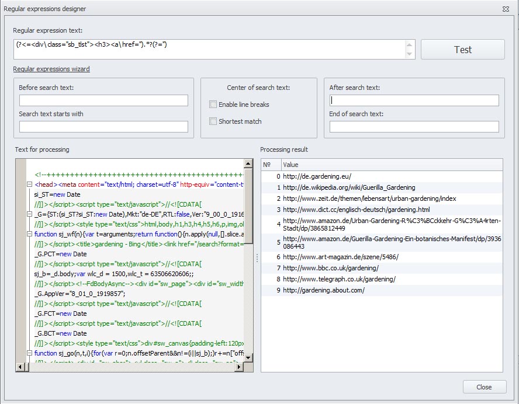Click the code editor's scroll right arrow

(x=239, y=367)
